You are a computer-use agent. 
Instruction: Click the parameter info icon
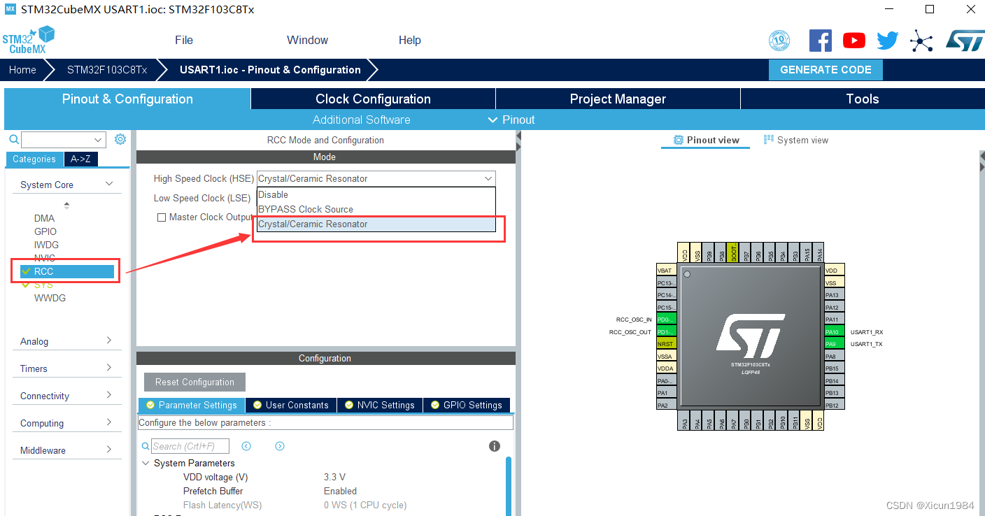tap(495, 445)
